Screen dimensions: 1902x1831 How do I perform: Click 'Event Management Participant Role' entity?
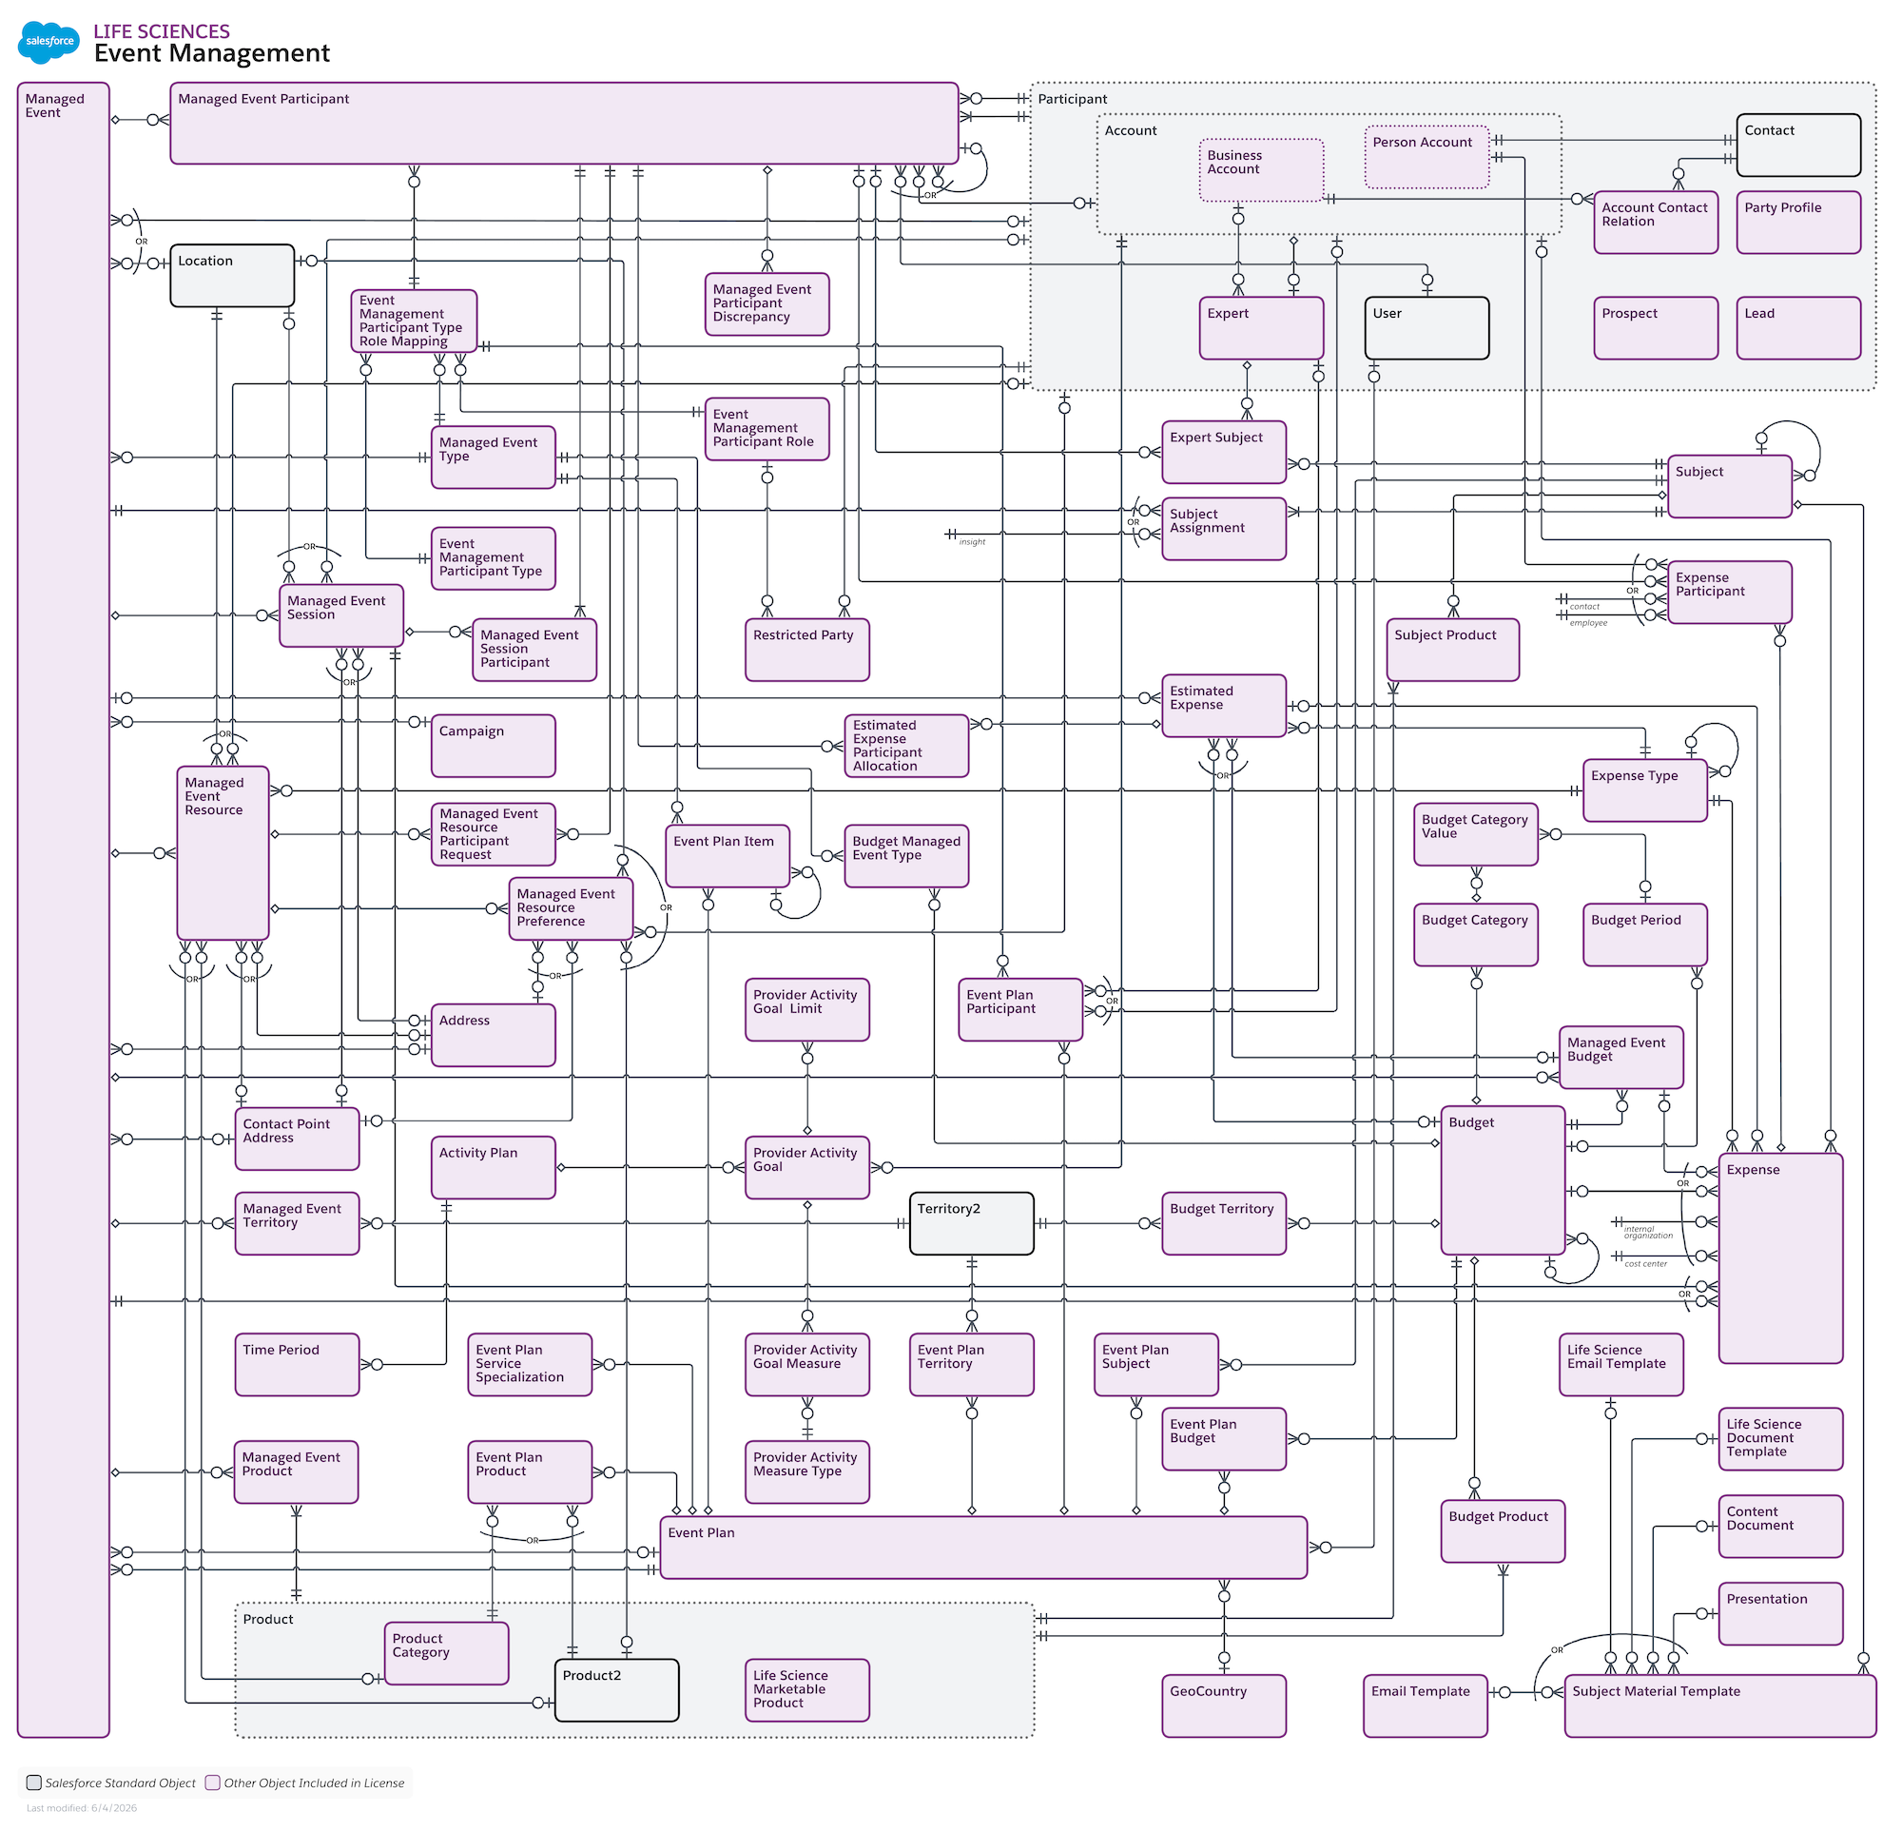pyautogui.click(x=767, y=429)
